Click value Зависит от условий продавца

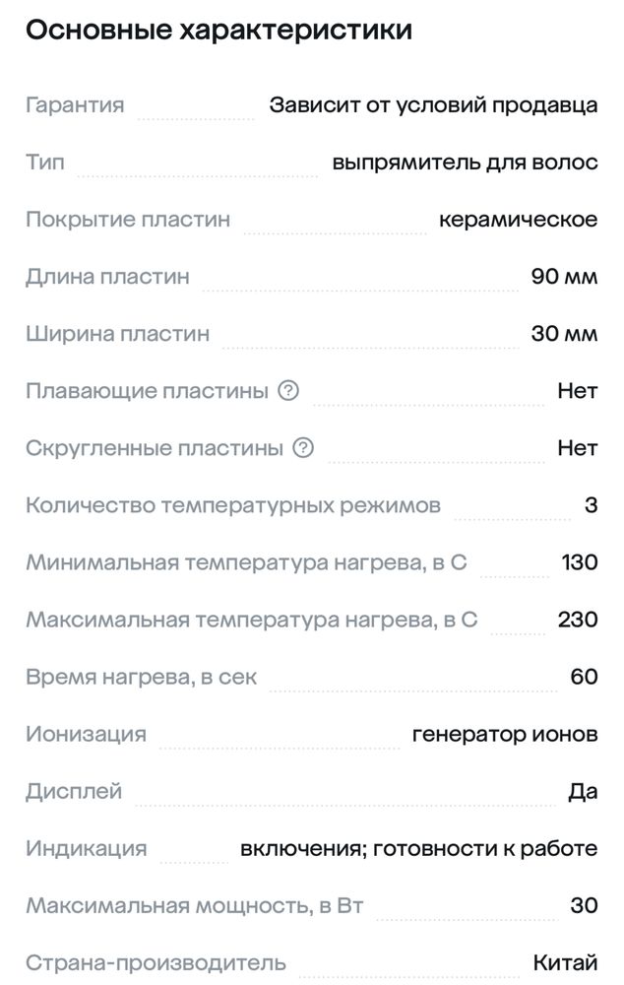click(433, 105)
